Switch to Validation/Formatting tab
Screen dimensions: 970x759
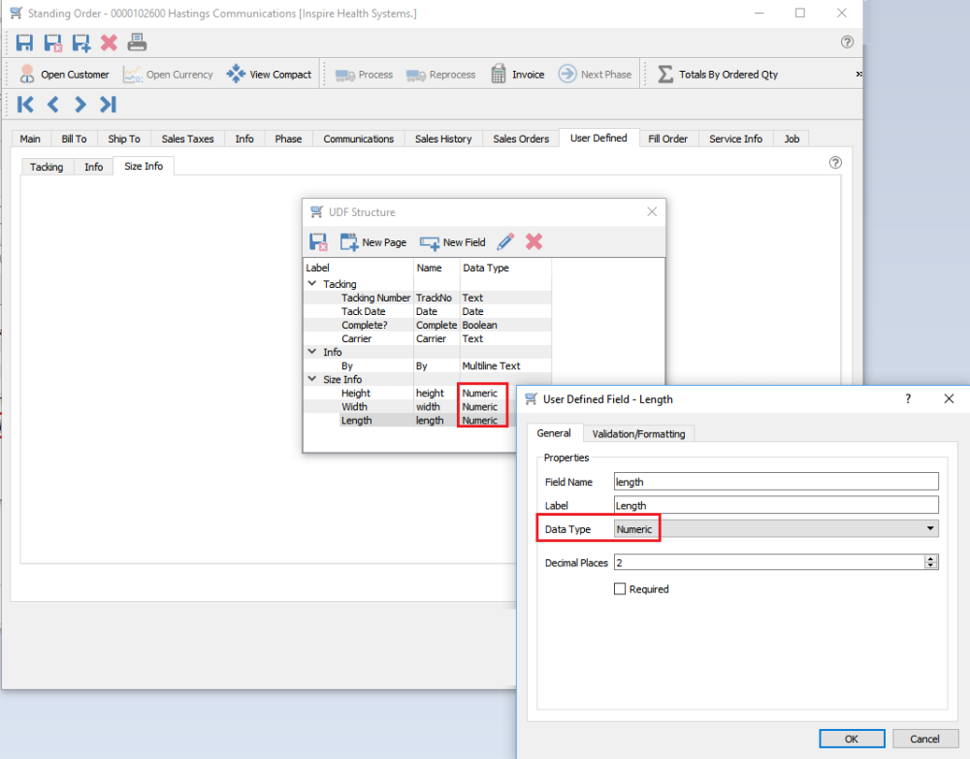(x=638, y=434)
